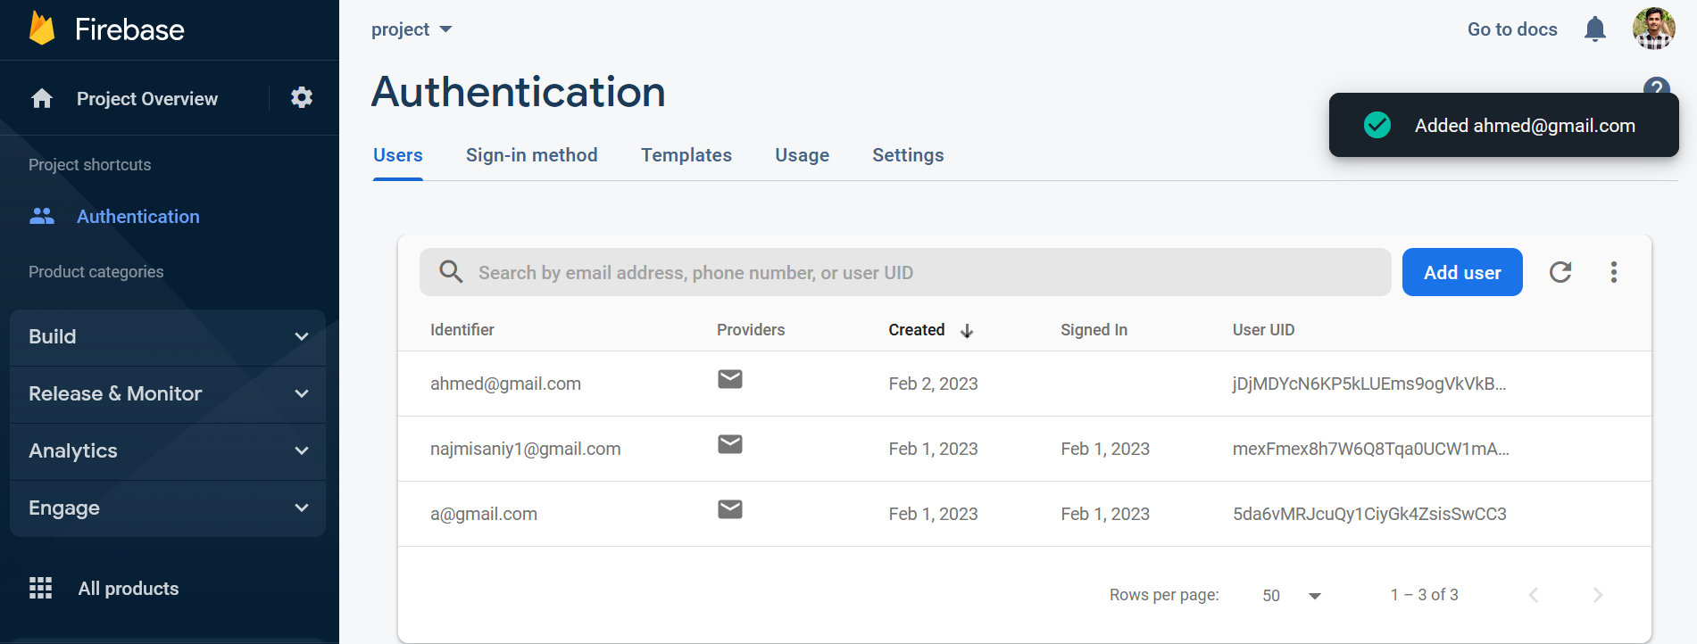Open the Templates tab
The height and width of the screenshot is (644, 1697).
click(x=686, y=155)
